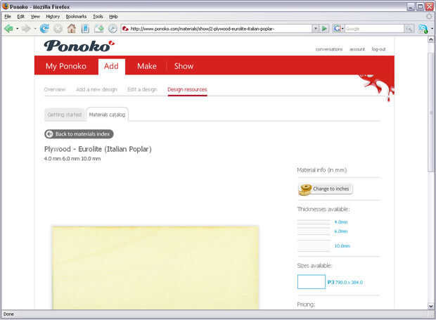
Task: Open the Bookmarks menu
Action: pos(76,17)
